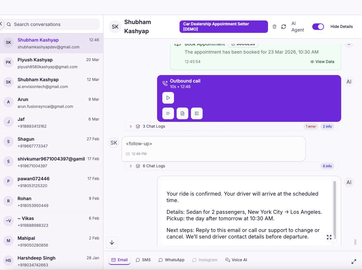
Task: Click the call details list icon
Action: [x=196, y=113]
